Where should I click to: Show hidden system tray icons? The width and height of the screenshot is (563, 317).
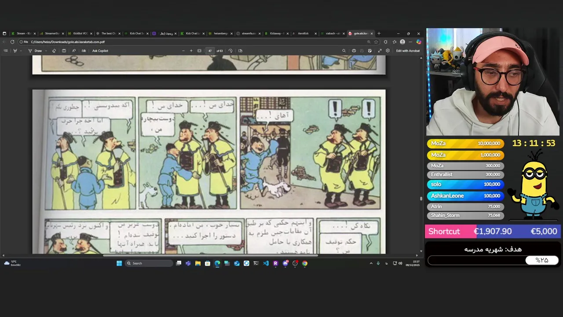371,263
